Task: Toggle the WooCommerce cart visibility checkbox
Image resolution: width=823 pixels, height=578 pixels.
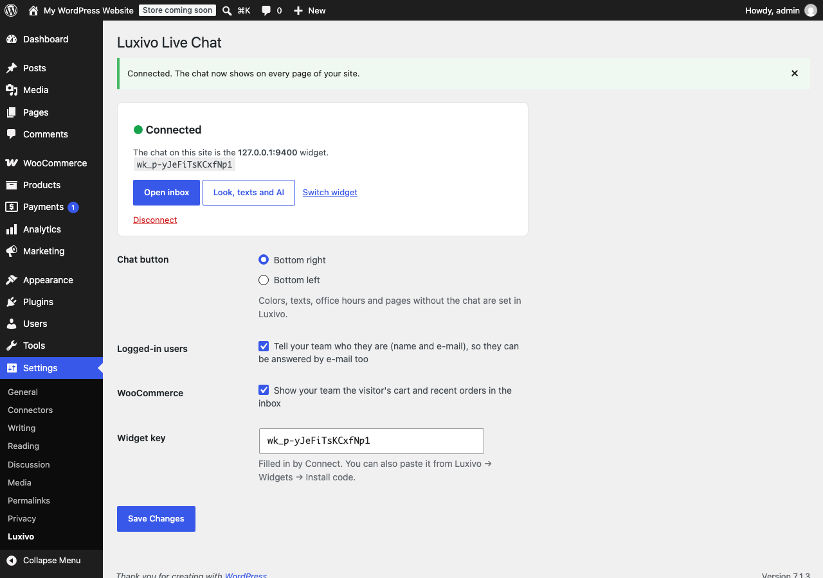Action: tap(264, 390)
